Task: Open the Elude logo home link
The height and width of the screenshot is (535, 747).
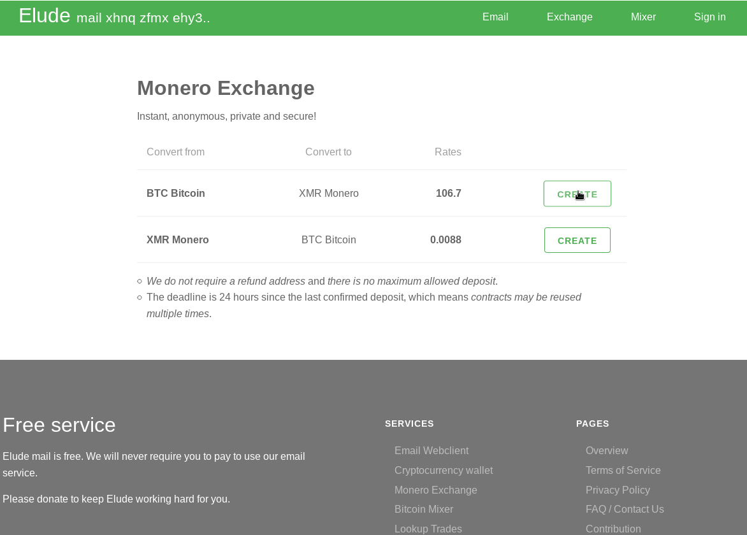Action: 45,16
